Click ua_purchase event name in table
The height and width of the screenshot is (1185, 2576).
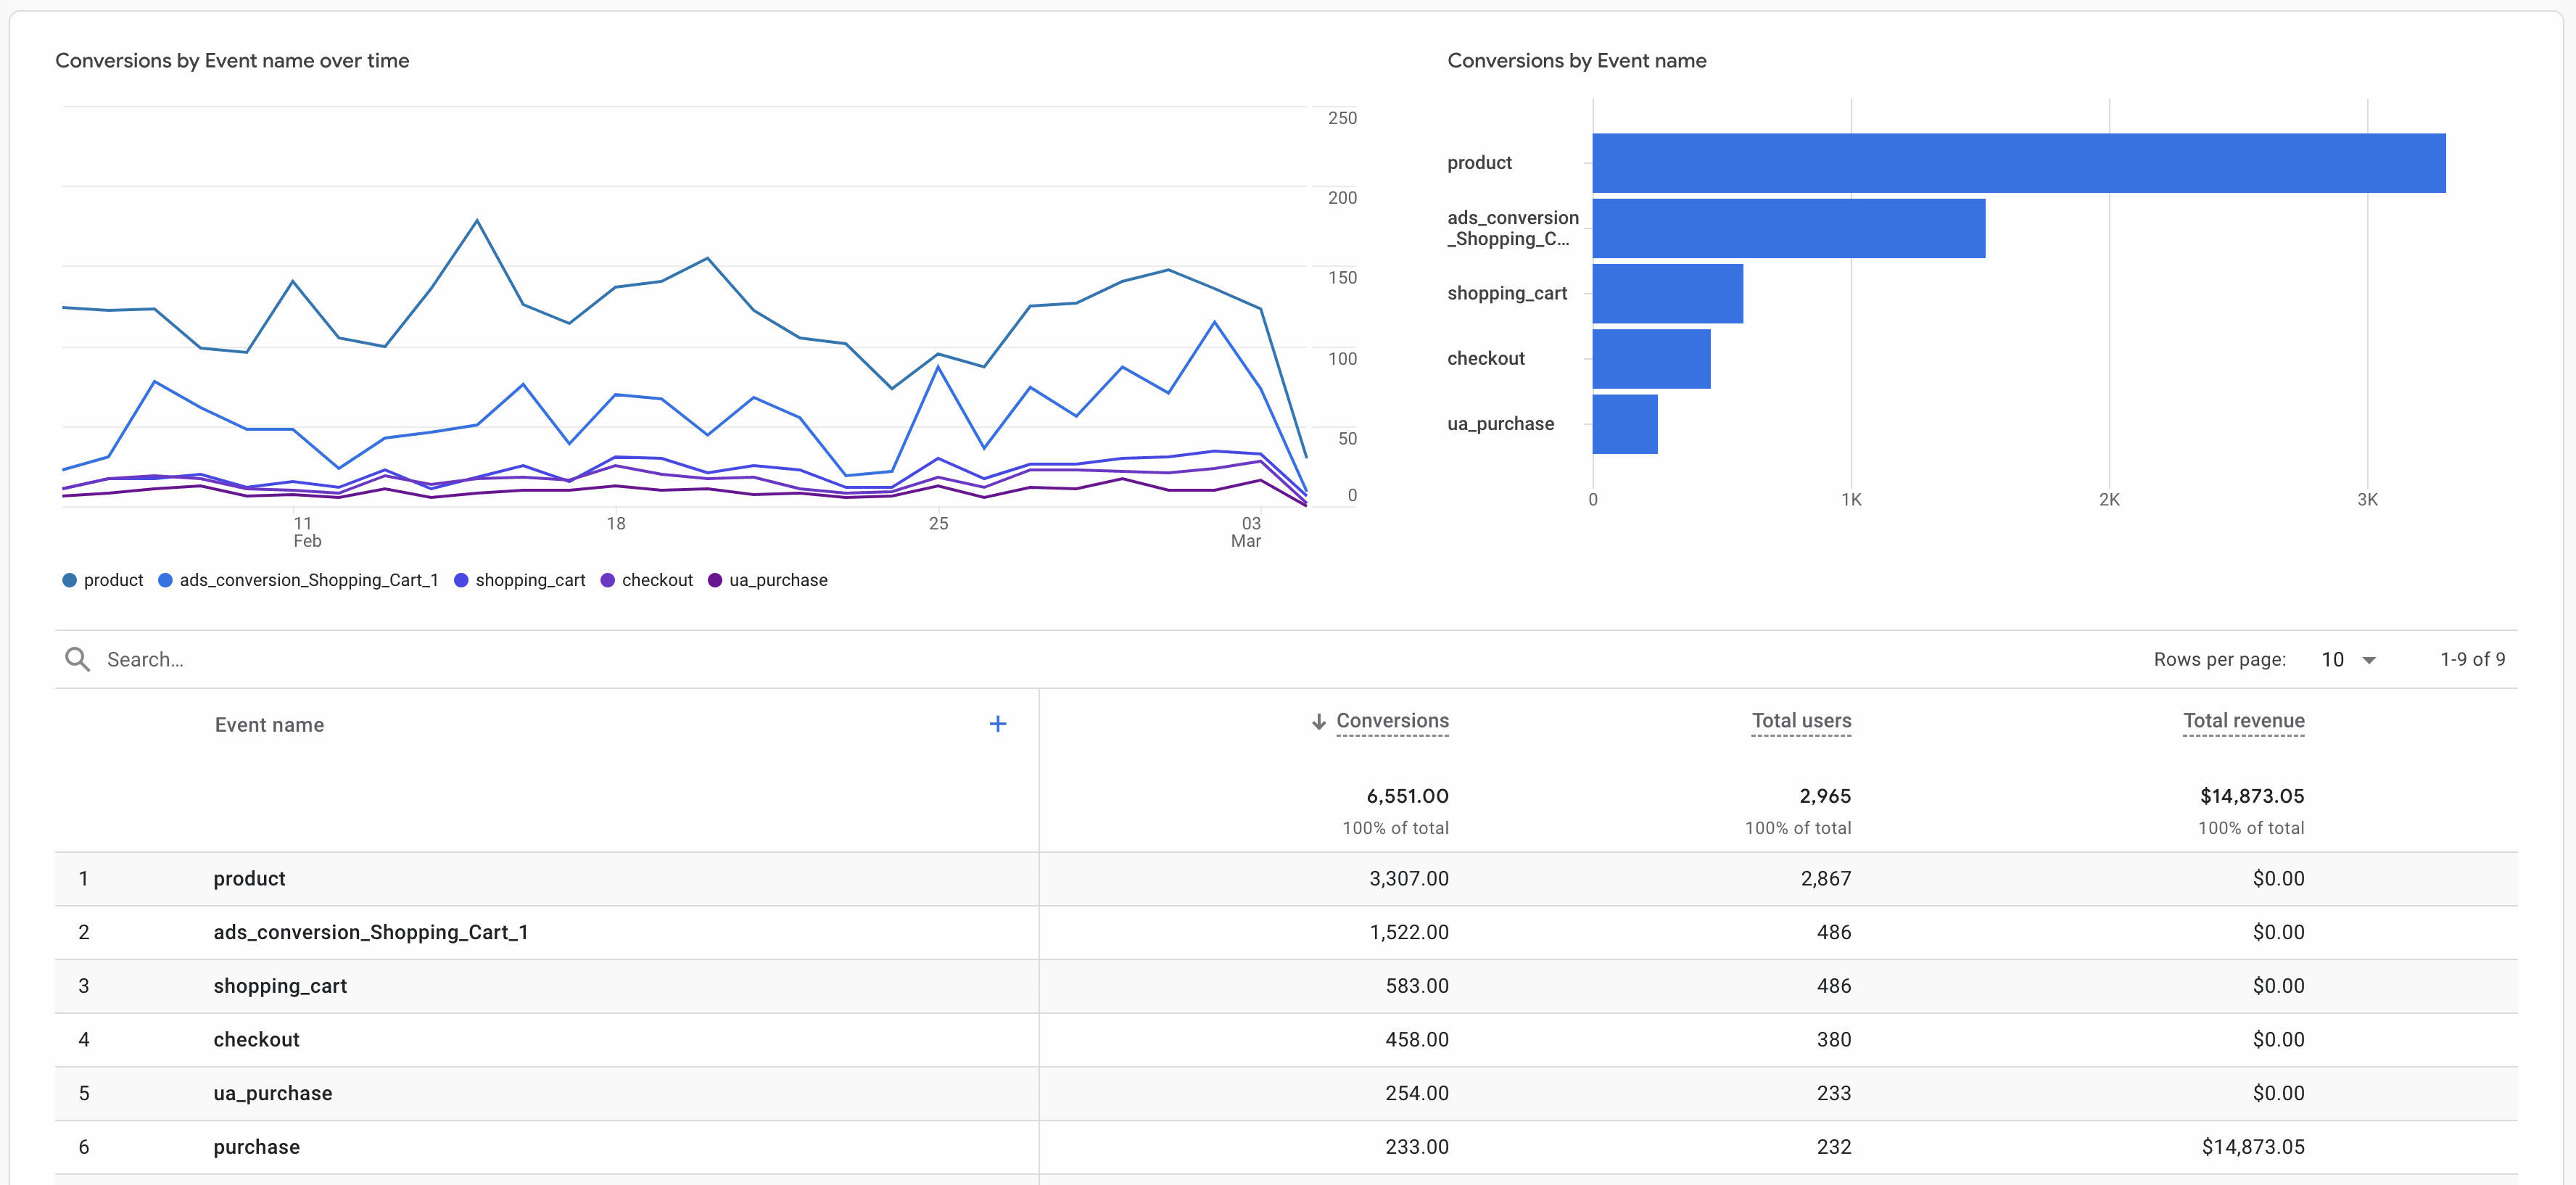point(272,1094)
